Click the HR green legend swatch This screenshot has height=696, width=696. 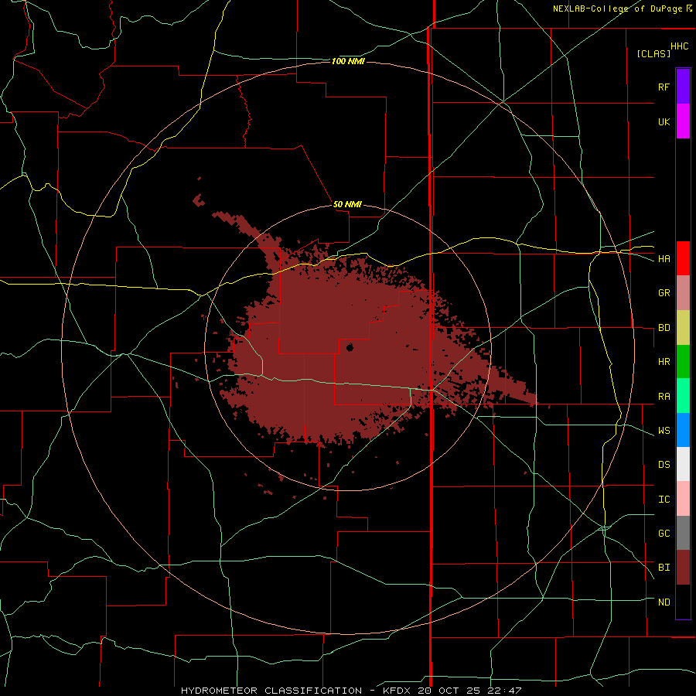[x=683, y=362]
